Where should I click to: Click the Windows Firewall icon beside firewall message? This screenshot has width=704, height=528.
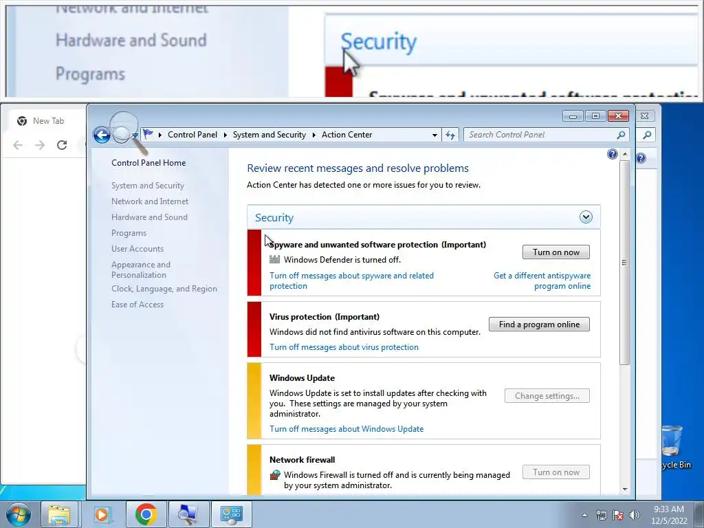coord(275,475)
